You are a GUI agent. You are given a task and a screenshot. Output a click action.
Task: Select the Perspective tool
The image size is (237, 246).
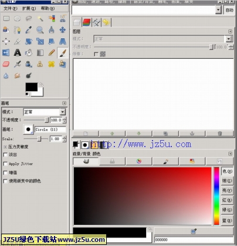coord(63,41)
